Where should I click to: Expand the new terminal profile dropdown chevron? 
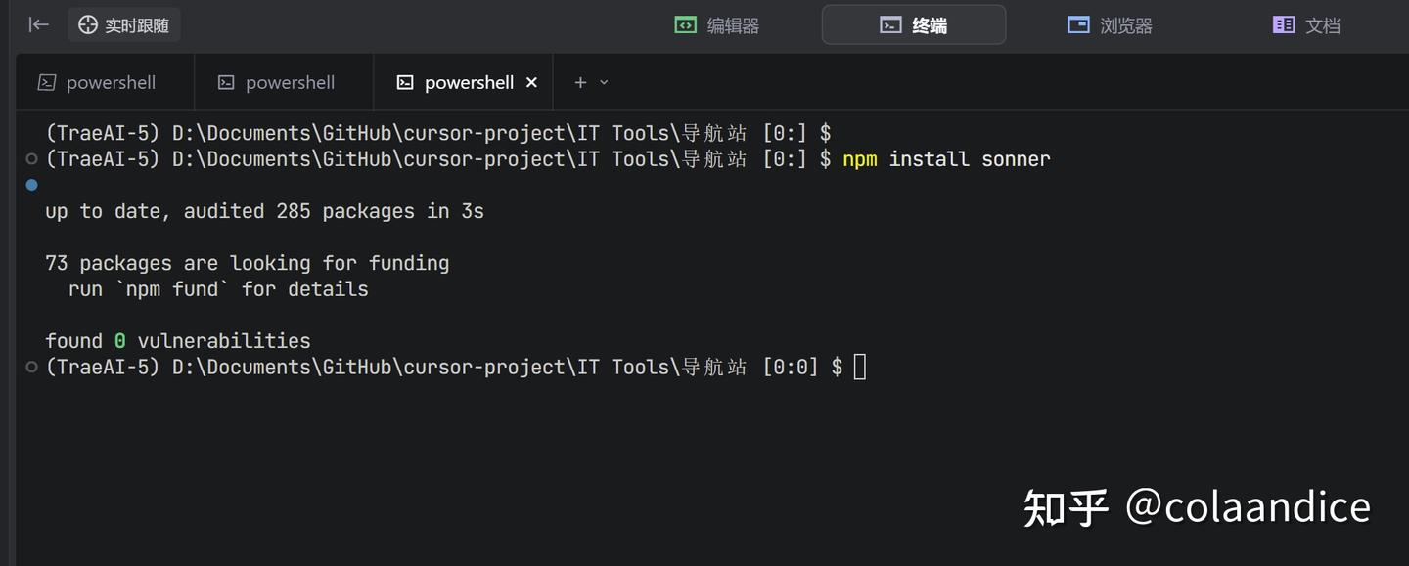pyautogui.click(x=604, y=83)
